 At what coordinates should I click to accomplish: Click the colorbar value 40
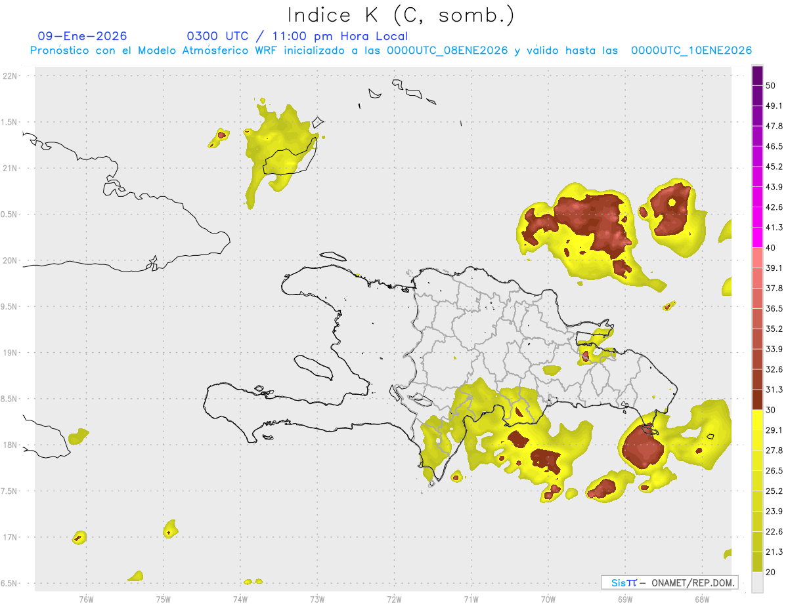pyautogui.click(x=771, y=248)
